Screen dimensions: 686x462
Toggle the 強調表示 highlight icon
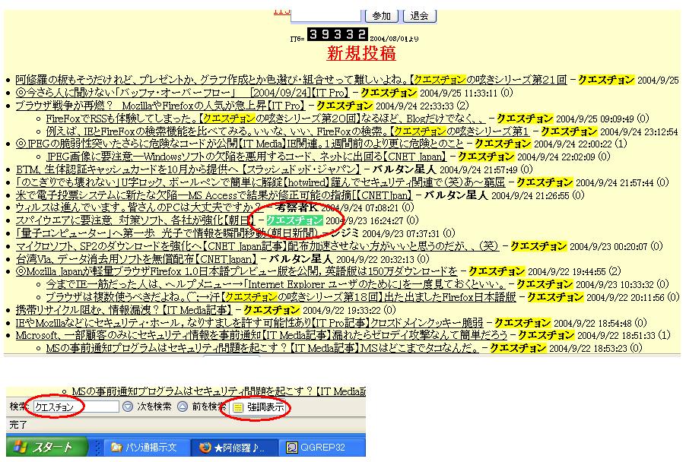pyautogui.click(x=237, y=407)
